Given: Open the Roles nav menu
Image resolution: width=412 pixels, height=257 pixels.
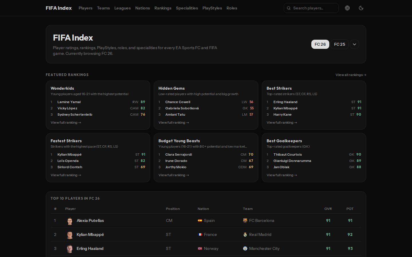Looking at the screenshot, I should point(232,8).
